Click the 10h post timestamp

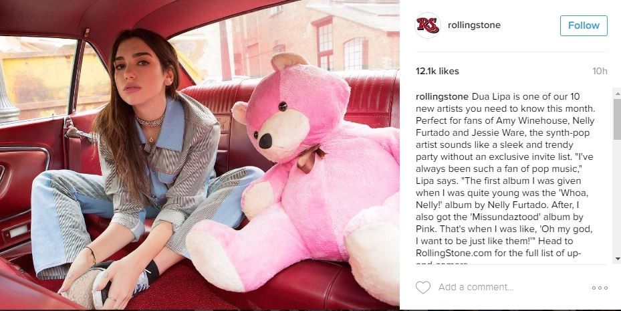[x=600, y=71]
